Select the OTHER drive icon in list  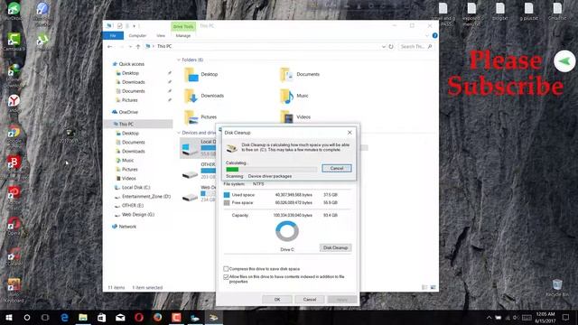click(191, 174)
